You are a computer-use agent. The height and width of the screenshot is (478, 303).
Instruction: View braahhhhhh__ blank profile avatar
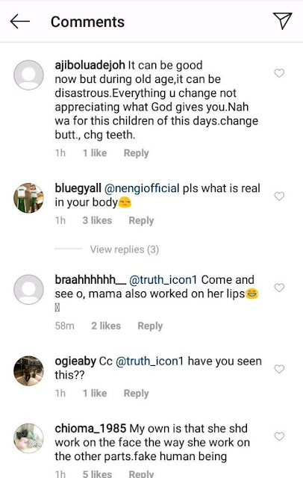click(x=28, y=289)
